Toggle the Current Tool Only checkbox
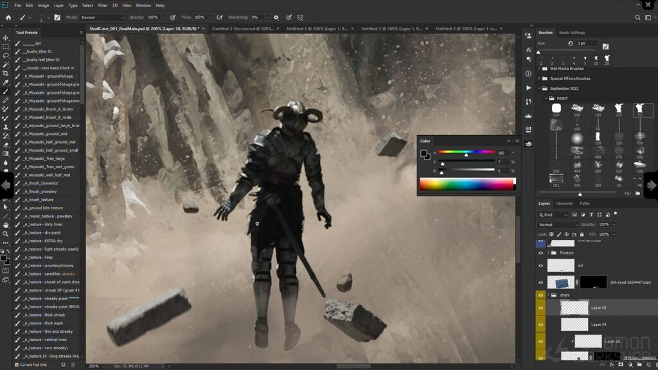The height and width of the screenshot is (370, 658). 17,365
